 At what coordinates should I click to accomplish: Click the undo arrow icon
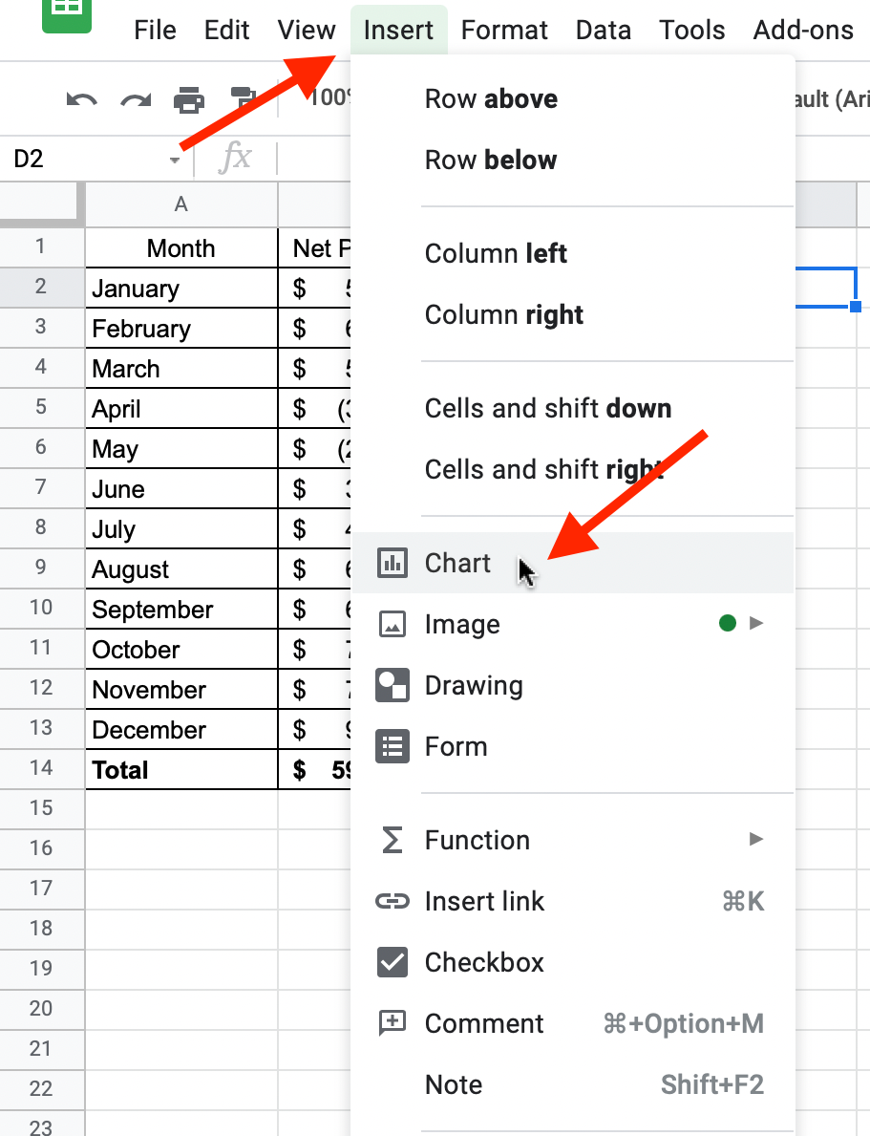[82, 99]
